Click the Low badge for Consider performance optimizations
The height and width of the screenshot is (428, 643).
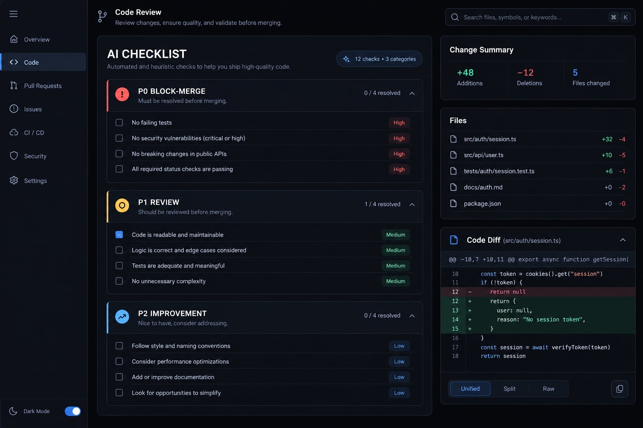399,362
